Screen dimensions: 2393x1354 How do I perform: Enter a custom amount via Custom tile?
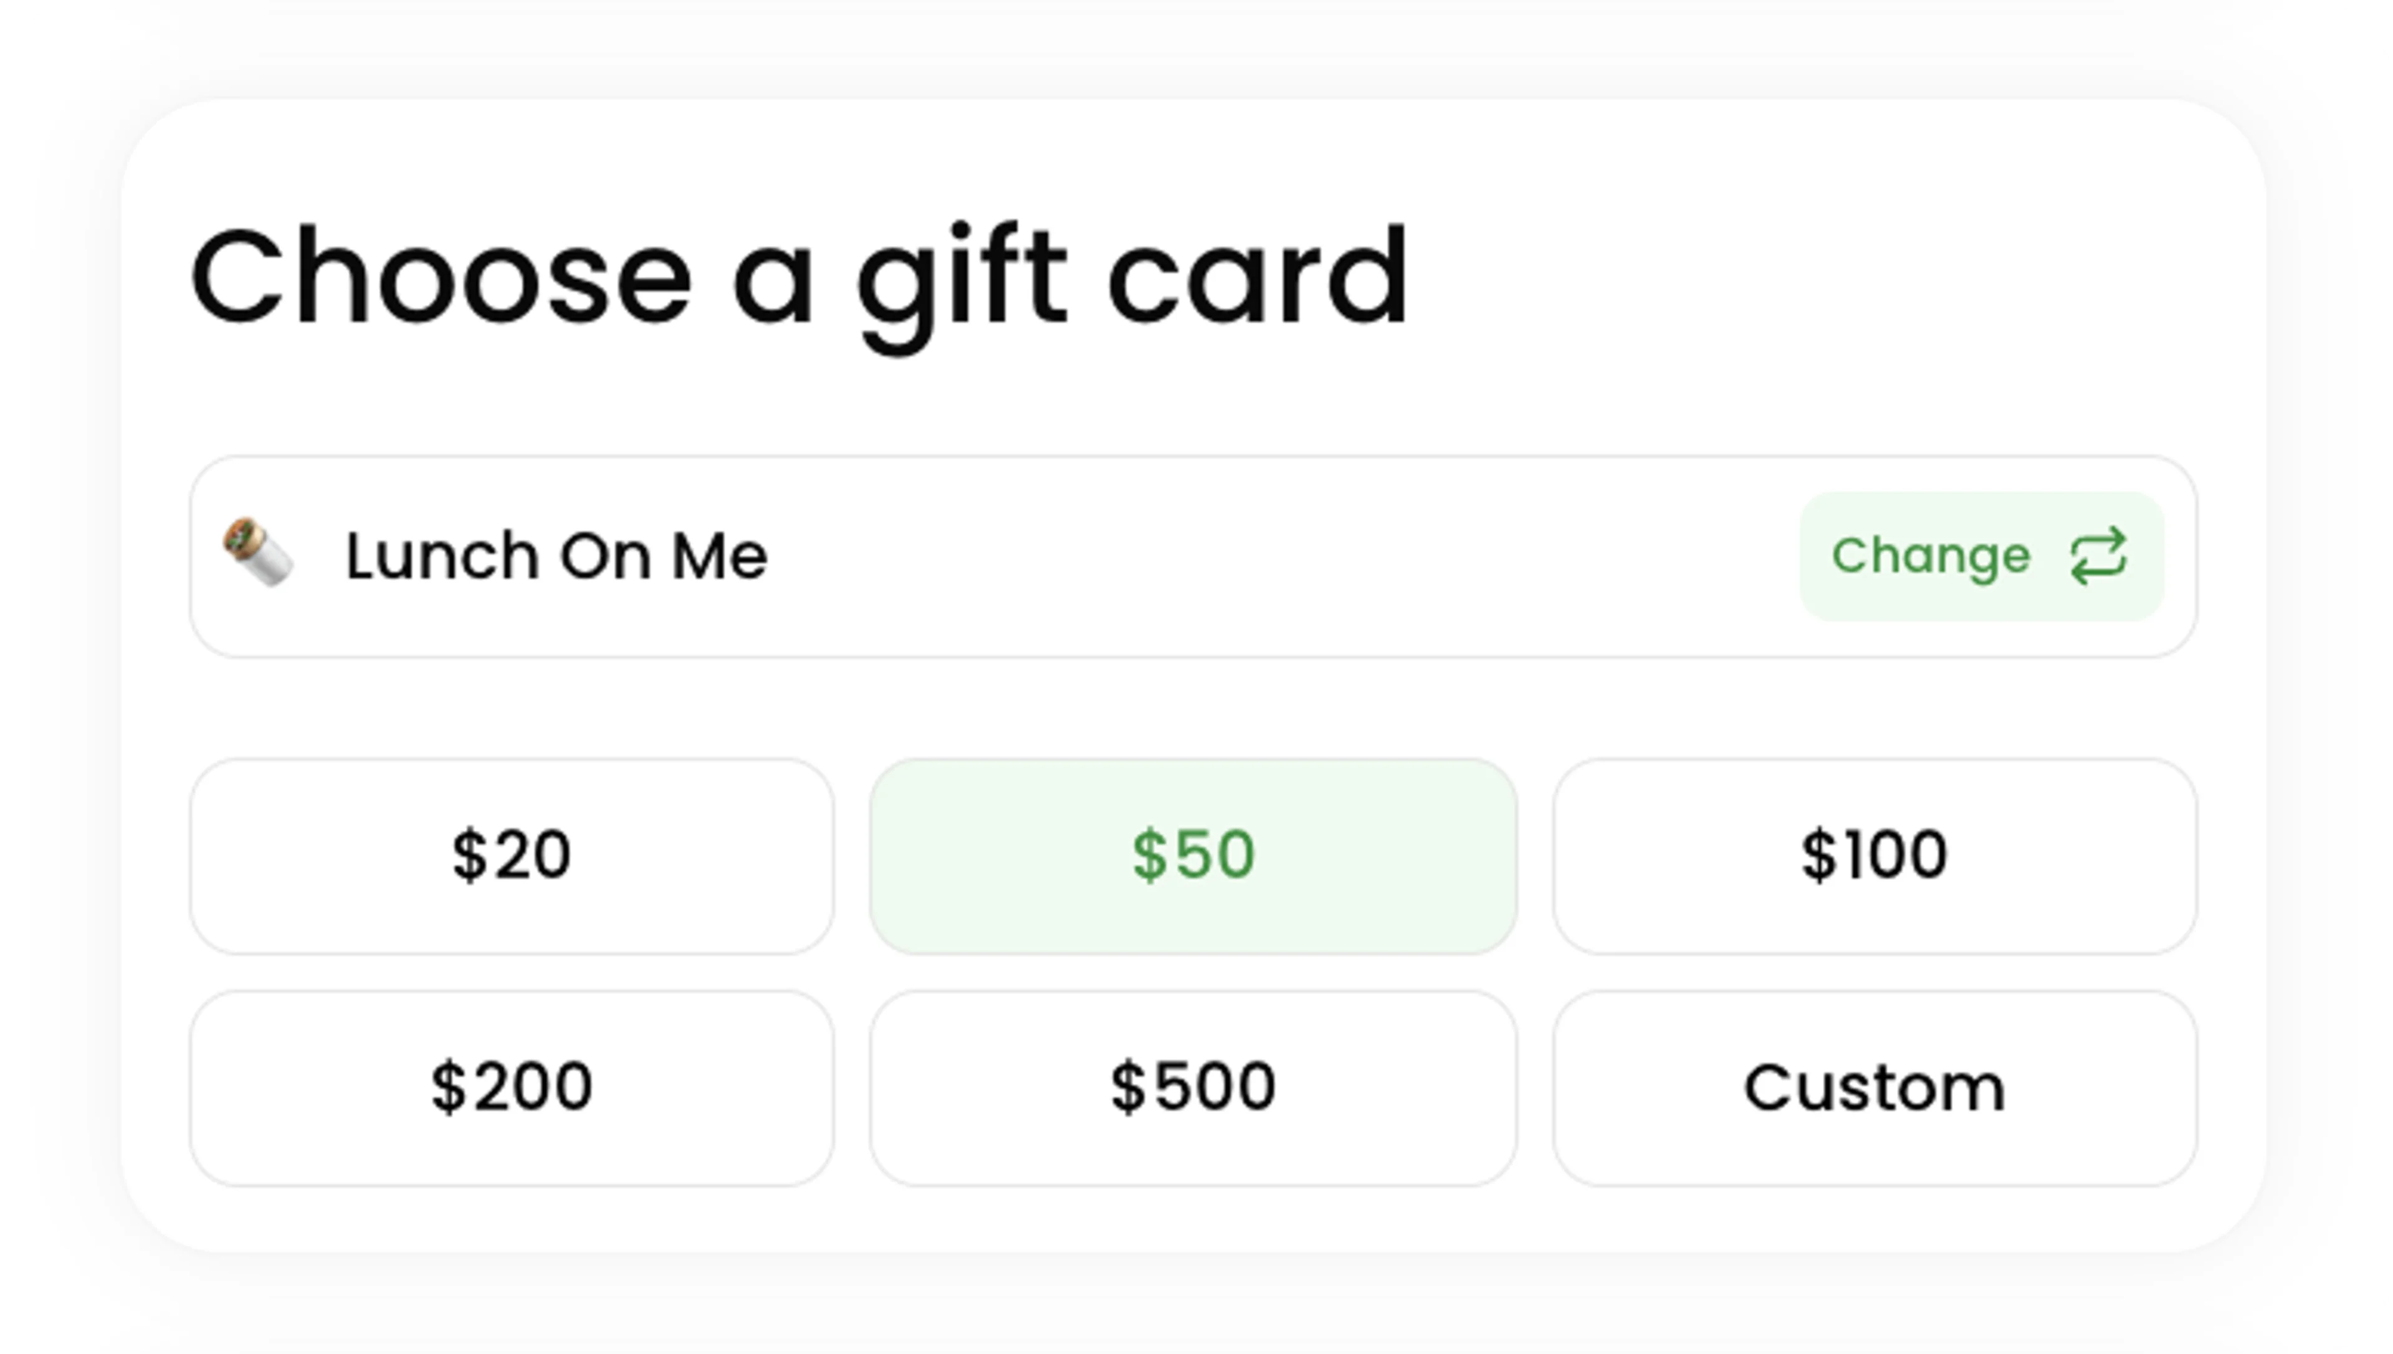coord(1874,1088)
